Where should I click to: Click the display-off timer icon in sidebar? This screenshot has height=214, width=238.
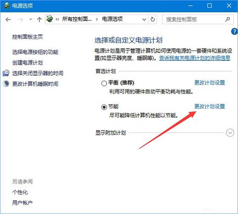tap(6, 73)
